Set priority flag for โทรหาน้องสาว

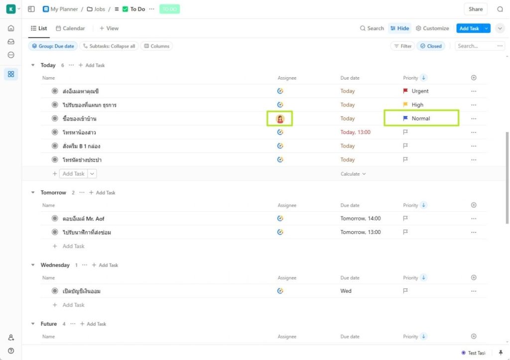[x=405, y=132]
